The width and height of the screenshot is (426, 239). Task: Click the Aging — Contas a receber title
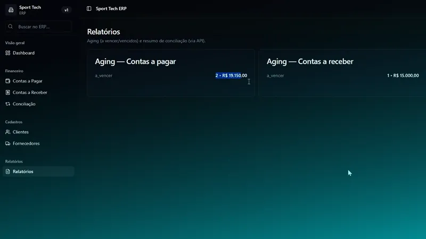coord(310,62)
